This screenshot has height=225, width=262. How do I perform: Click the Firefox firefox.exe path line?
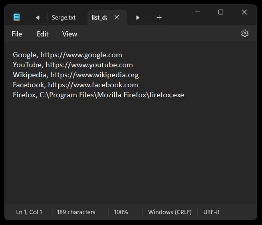(98, 95)
